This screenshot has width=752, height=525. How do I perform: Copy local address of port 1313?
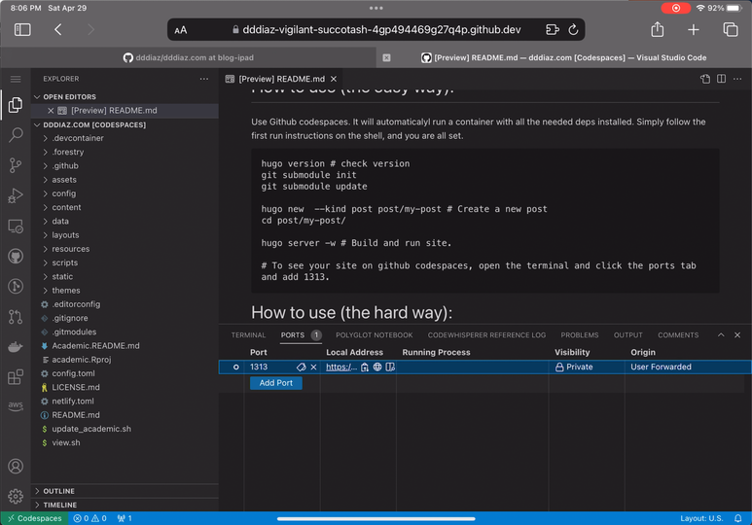pyautogui.click(x=365, y=367)
